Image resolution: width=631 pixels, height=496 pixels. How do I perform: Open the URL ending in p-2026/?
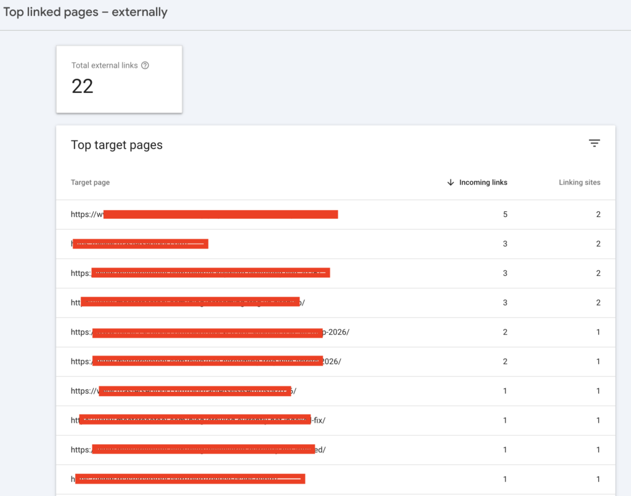point(213,331)
